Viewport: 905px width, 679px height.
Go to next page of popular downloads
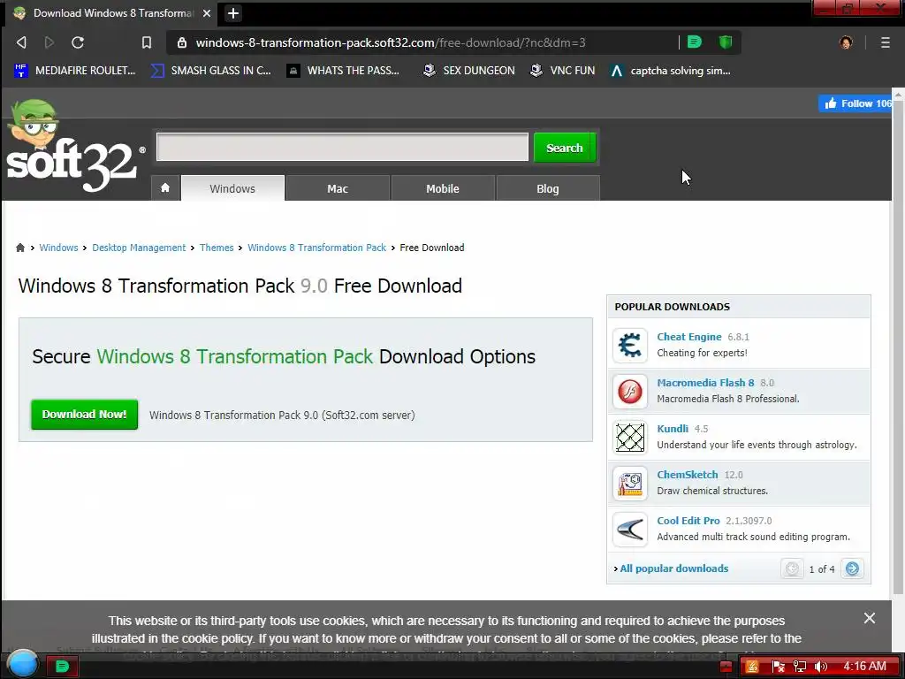852,568
